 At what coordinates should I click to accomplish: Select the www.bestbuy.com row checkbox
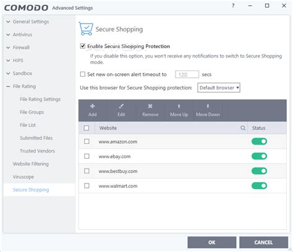pyautogui.click(x=87, y=171)
